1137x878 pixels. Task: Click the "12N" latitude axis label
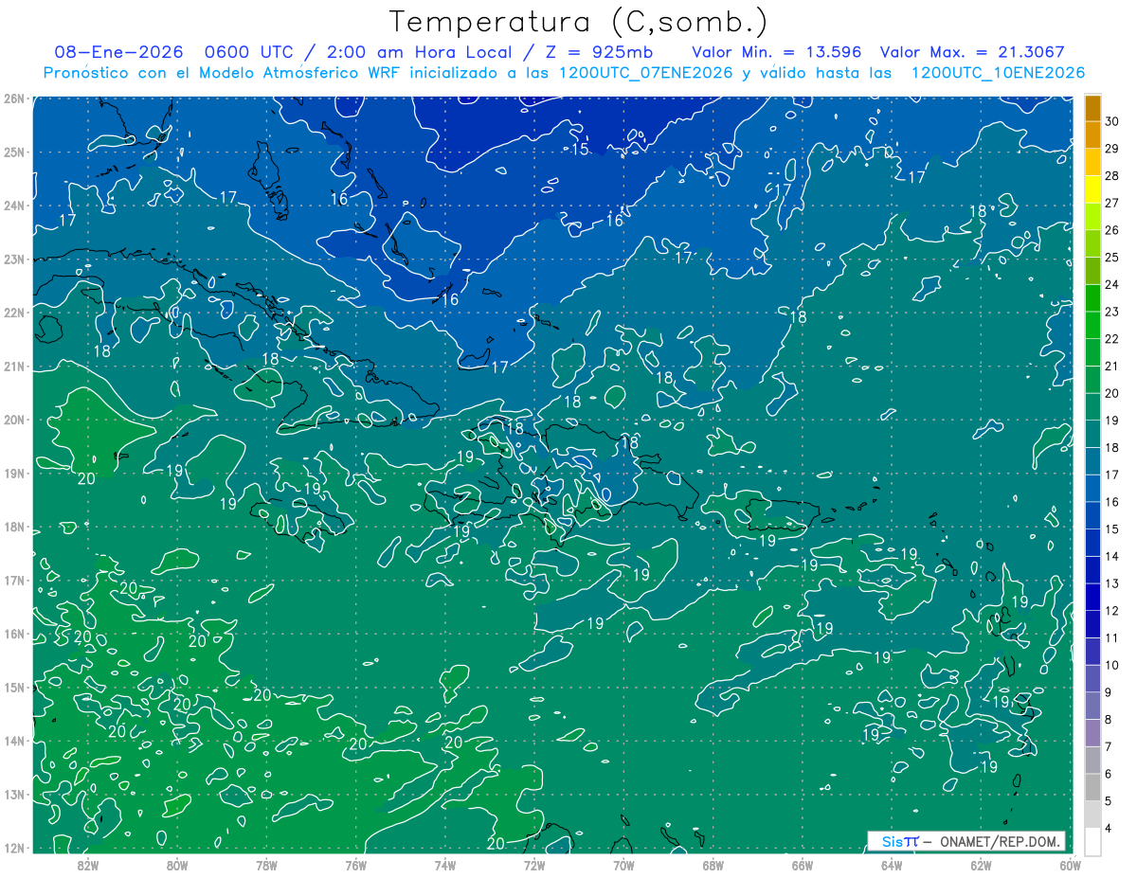[14, 848]
